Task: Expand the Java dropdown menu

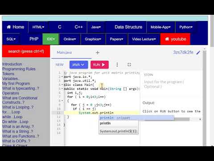Action: [96, 27]
